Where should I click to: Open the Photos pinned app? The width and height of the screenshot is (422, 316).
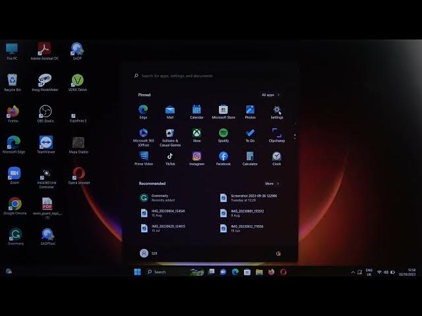(250, 112)
